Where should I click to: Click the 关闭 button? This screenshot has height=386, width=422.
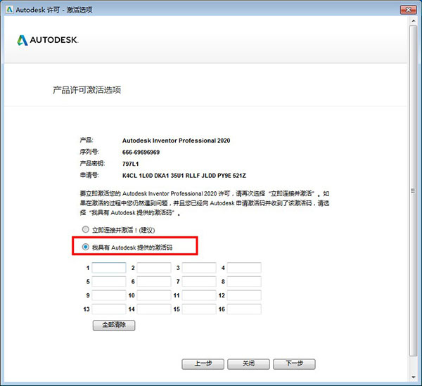[248, 364]
